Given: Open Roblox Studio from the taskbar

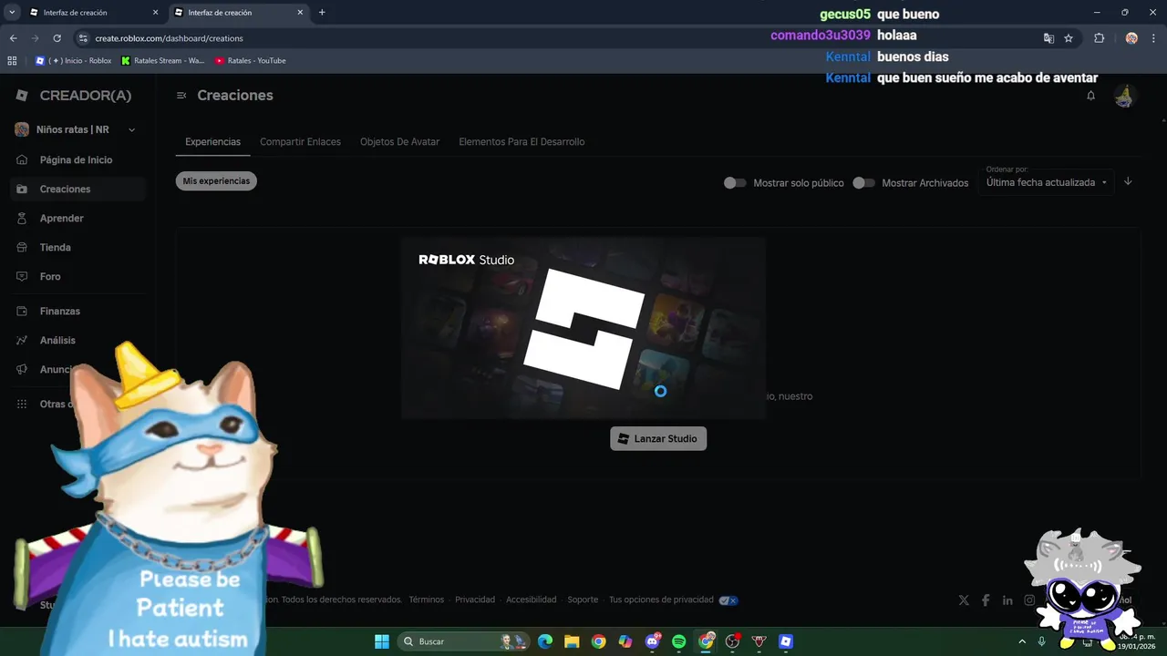Looking at the screenshot, I should click(785, 641).
